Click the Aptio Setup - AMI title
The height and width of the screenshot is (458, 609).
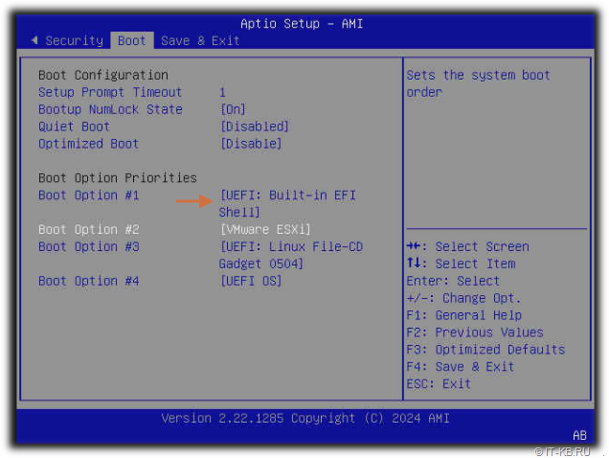pos(302,23)
